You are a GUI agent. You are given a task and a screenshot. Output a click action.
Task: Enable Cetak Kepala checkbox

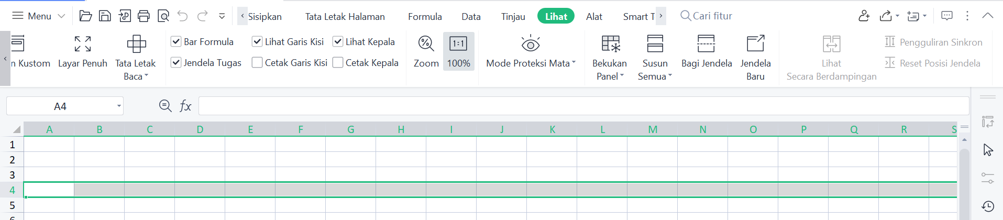pyautogui.click(x=338, y=63)
